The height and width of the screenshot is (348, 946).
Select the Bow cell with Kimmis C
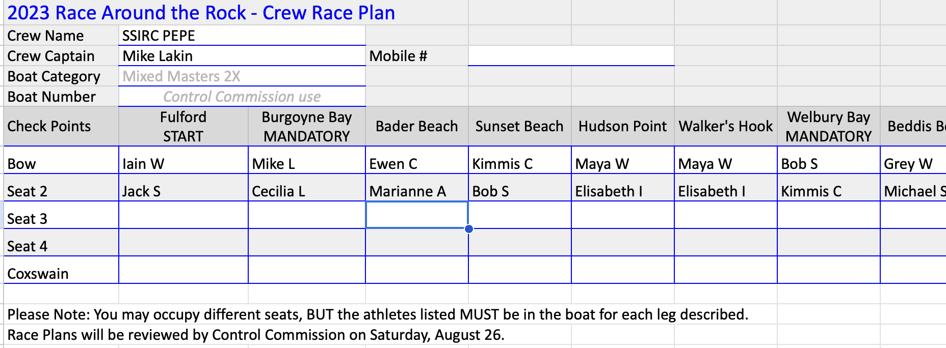[x=520, y=160]
